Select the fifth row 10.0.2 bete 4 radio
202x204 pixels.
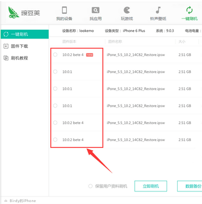click(55, 123)
